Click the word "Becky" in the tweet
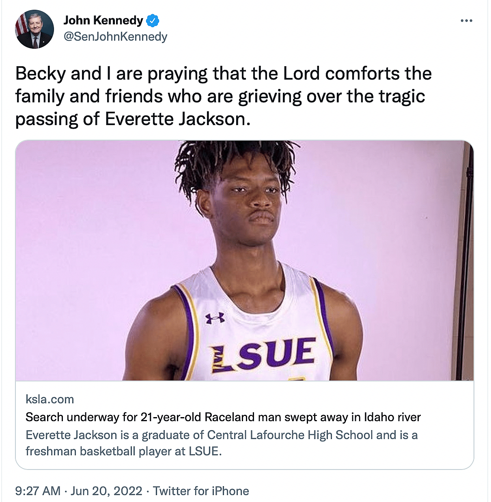This screenshot has width=491, height=502. tap(41, 74)
